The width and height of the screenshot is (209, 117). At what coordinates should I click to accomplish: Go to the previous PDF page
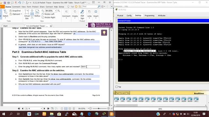23,109
